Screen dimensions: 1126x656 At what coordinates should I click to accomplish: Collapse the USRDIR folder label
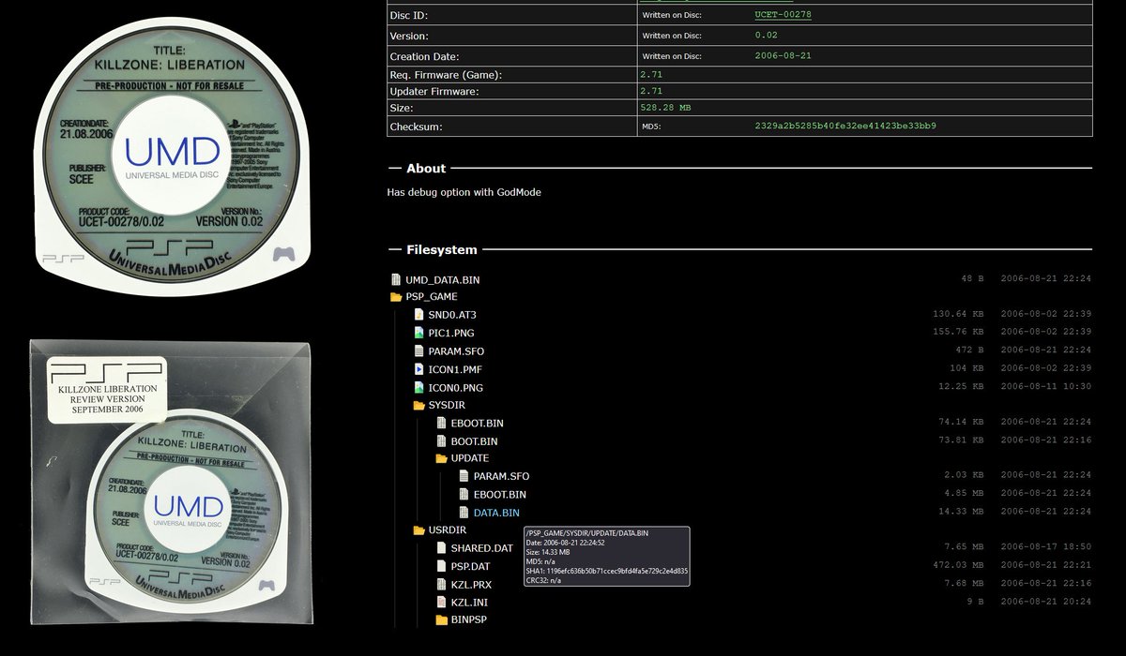pos(447,530)
